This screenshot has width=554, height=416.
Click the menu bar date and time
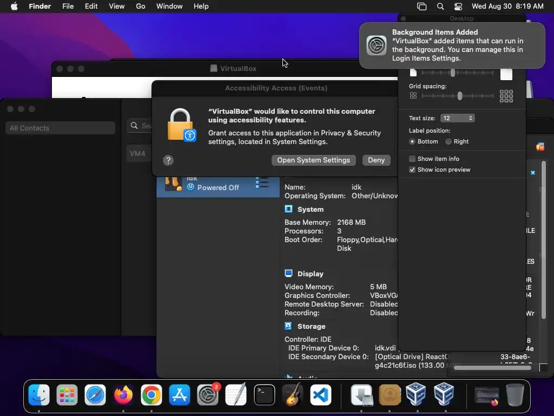coord(507,6)
